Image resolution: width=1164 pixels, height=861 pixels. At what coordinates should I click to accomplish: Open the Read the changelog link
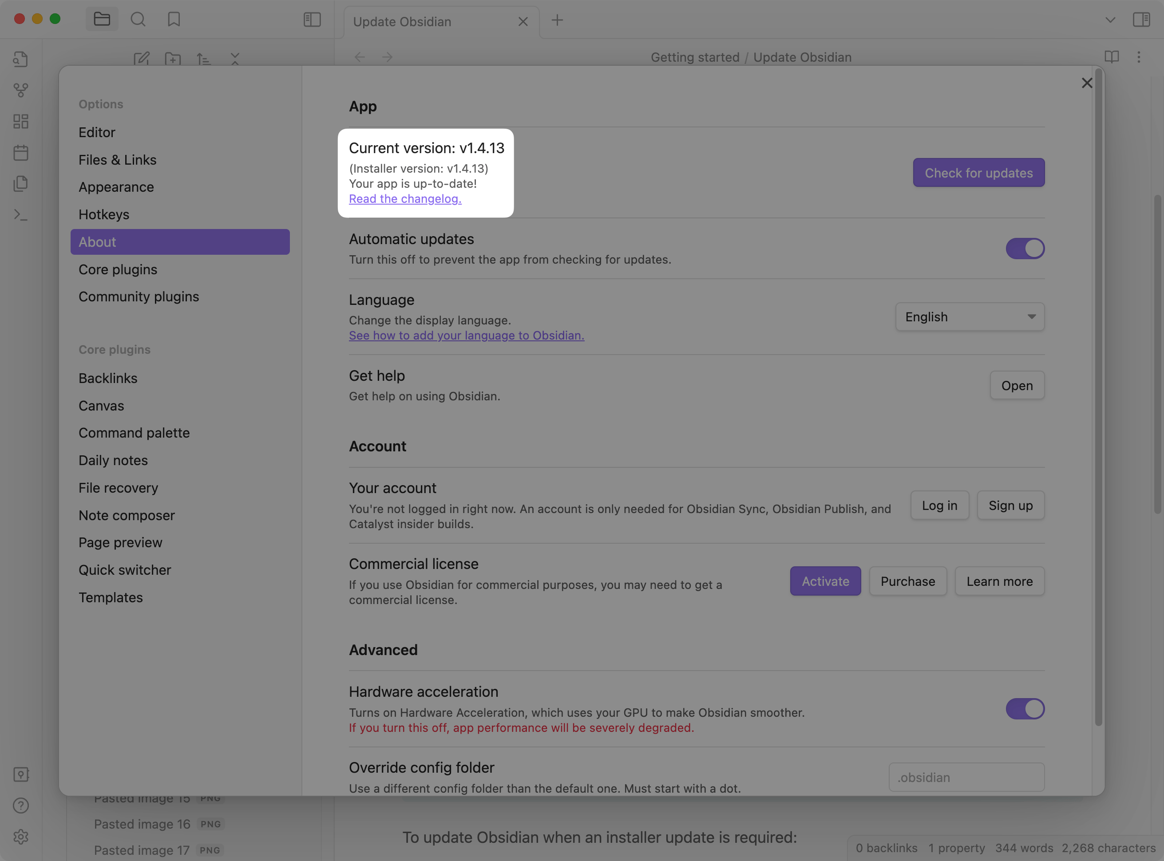click(x=405, y=198)
